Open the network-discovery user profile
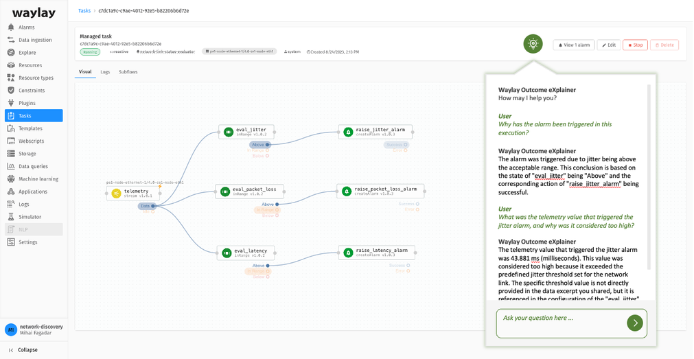694x359 pixels. coord(34,329)
